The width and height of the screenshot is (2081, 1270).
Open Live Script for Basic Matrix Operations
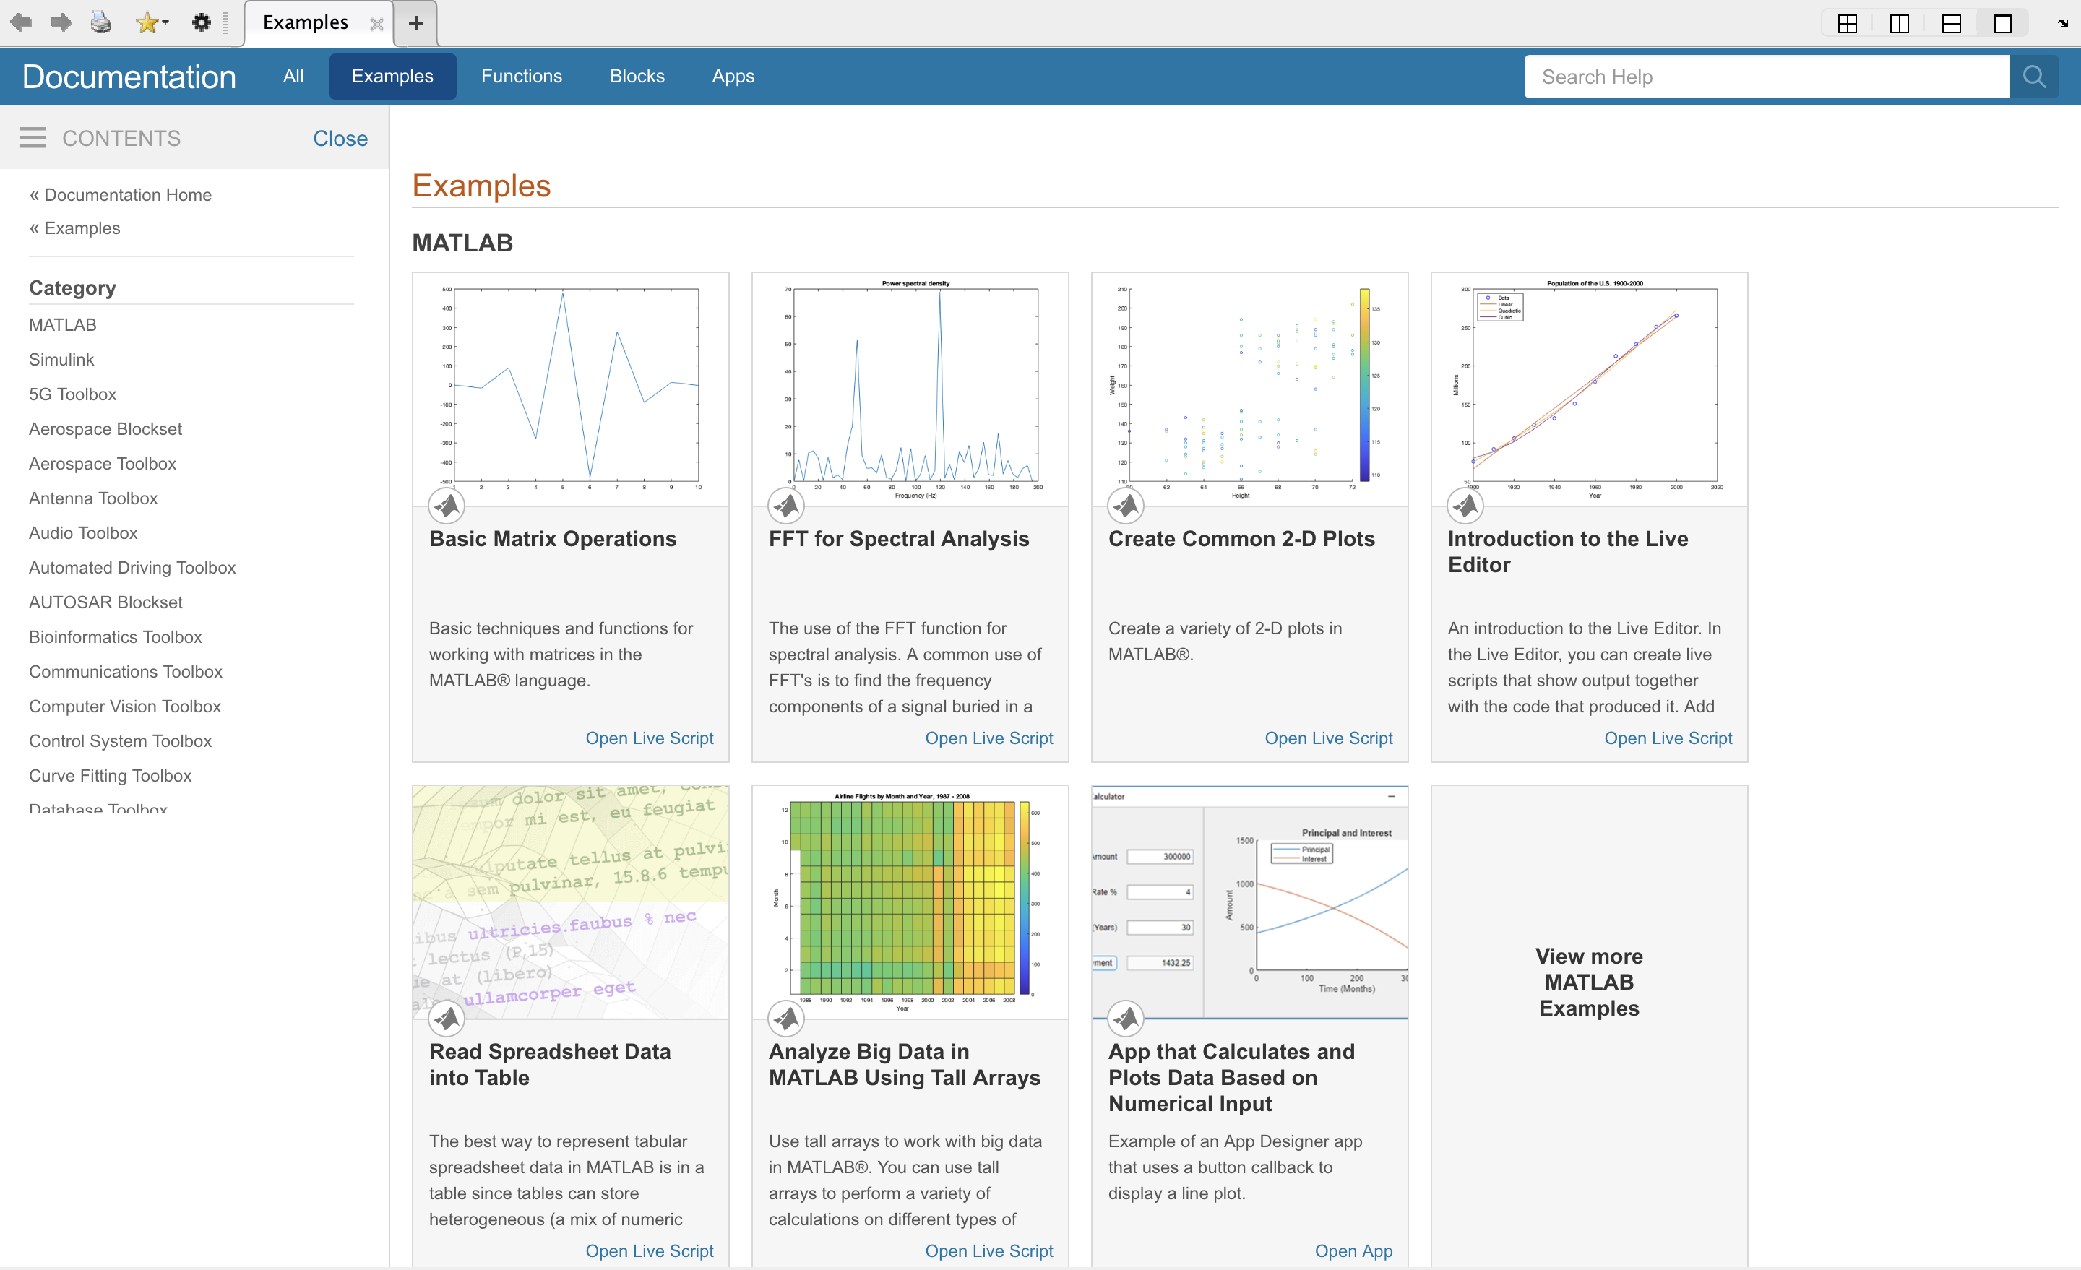click(x=650, y=738)
